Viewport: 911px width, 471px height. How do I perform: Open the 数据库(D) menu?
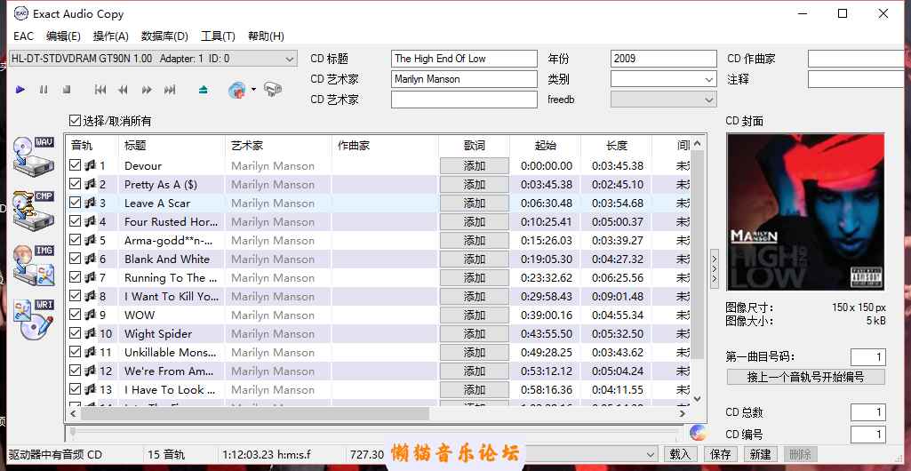pos(164,36)
